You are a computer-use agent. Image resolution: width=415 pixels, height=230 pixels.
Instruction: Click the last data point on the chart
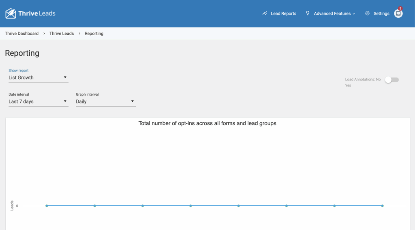point(382,206)
